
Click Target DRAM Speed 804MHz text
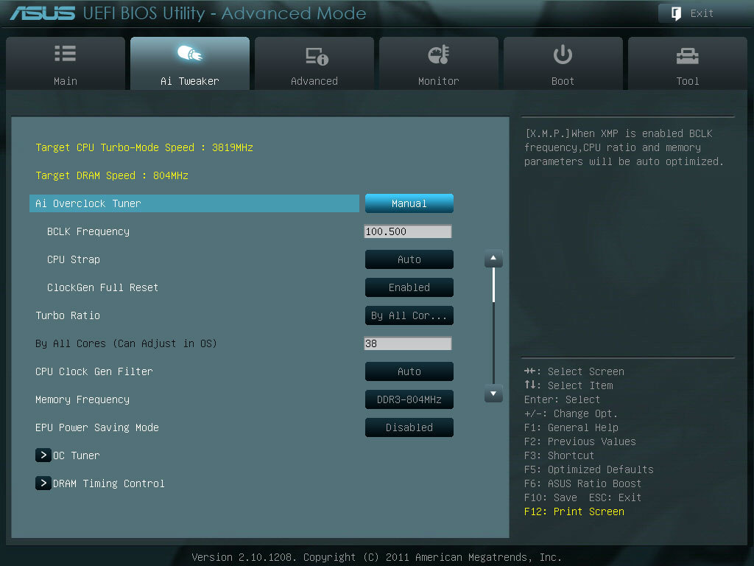112,175
